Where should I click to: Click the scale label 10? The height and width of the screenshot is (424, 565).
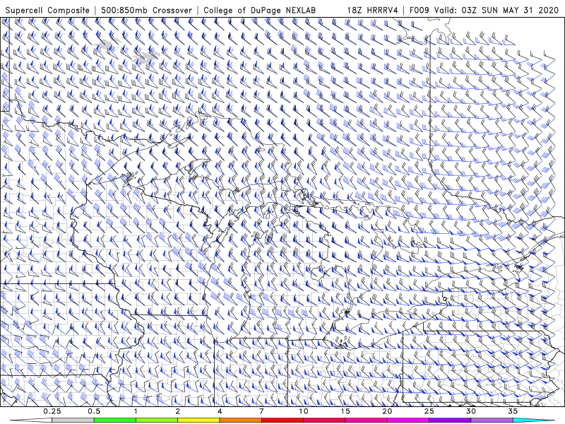click(x=304, y=411)
